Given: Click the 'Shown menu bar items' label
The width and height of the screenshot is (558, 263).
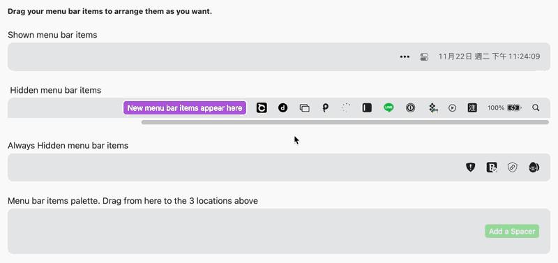Looking at the screenshot, I should point(52,35).
